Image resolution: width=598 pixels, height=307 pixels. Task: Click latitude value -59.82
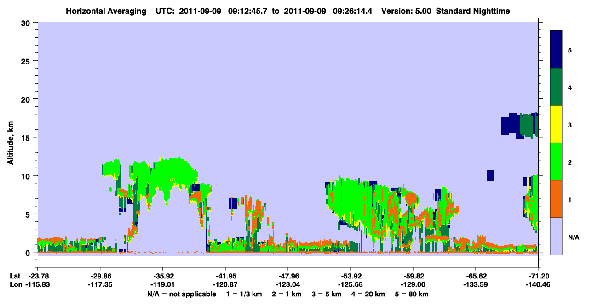pyautogui.click(x=413, y=276)
